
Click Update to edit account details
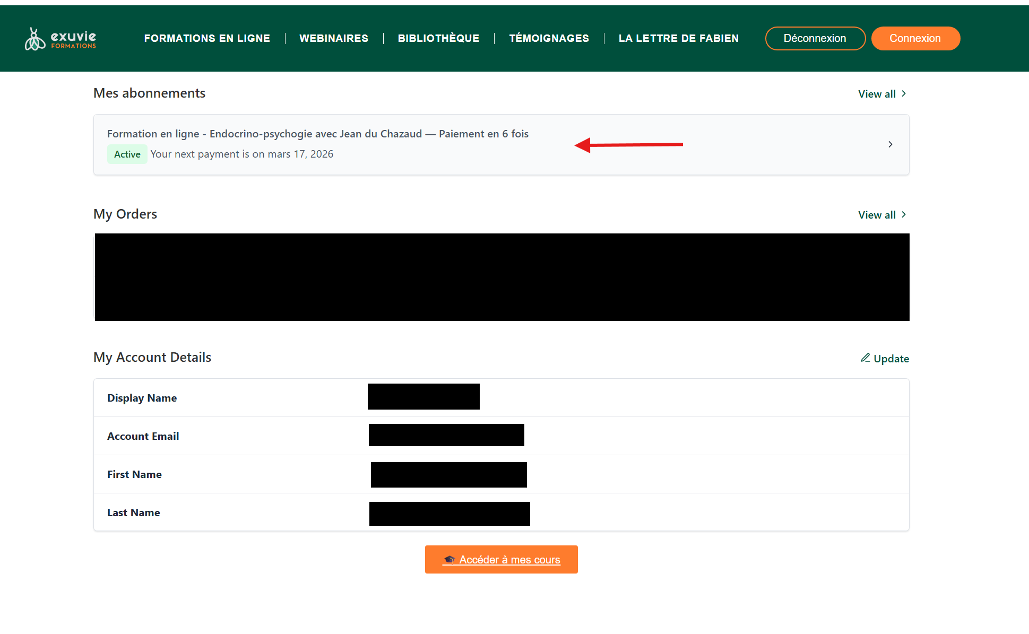(x=891, y=359)
